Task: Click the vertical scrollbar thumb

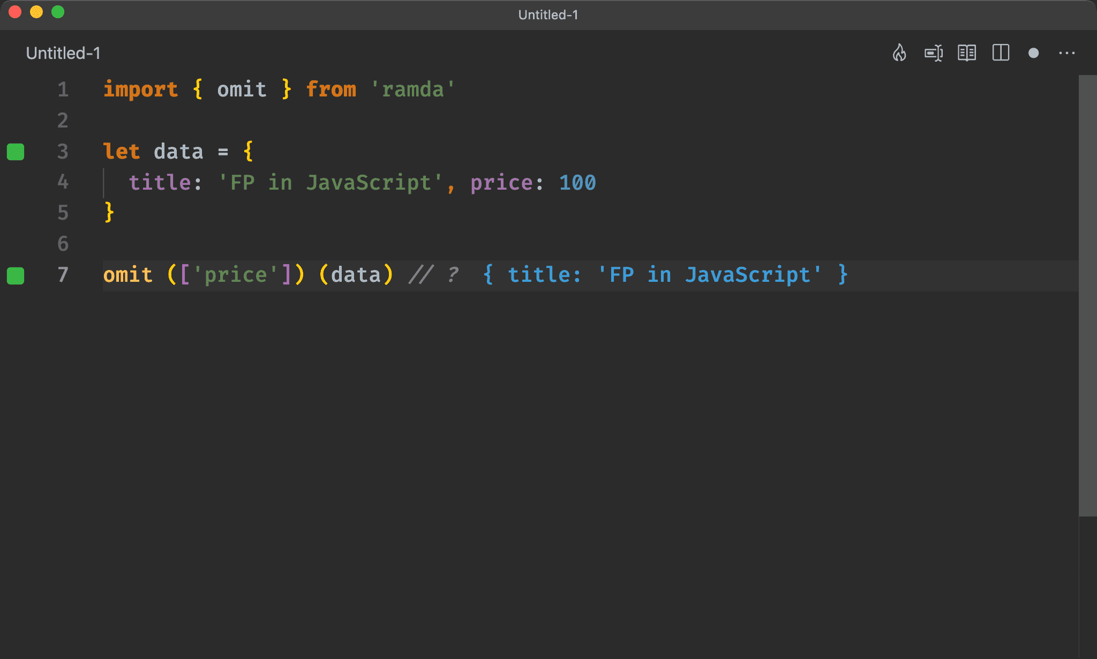Action: 1087,296
